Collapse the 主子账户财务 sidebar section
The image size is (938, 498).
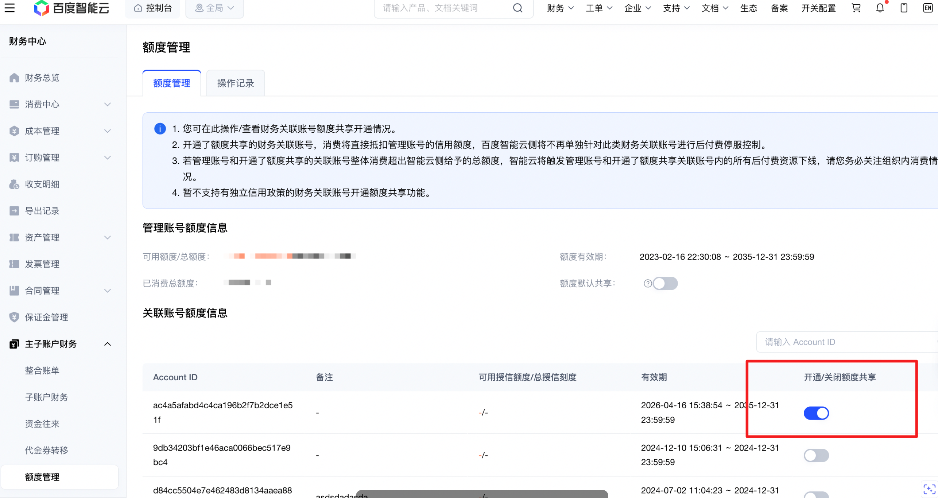click(x=60, y=344)
